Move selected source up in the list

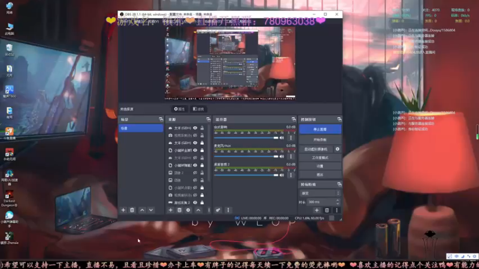click(x=198, y=210)
